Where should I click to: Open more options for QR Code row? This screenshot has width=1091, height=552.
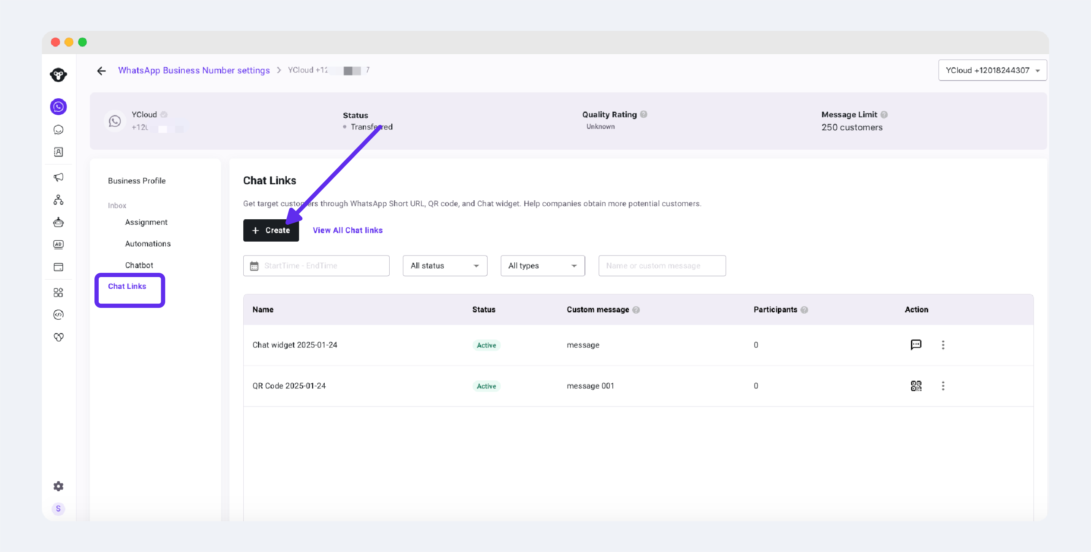coord(943,385)
